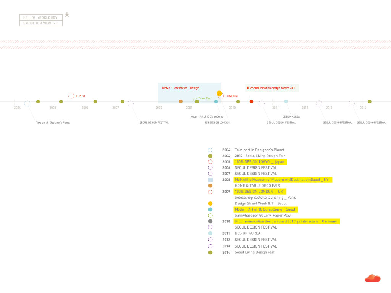Select legend dot beside "Design Street Week & T _ Seoul"
The image size is (391, 293).
point(210,204)
